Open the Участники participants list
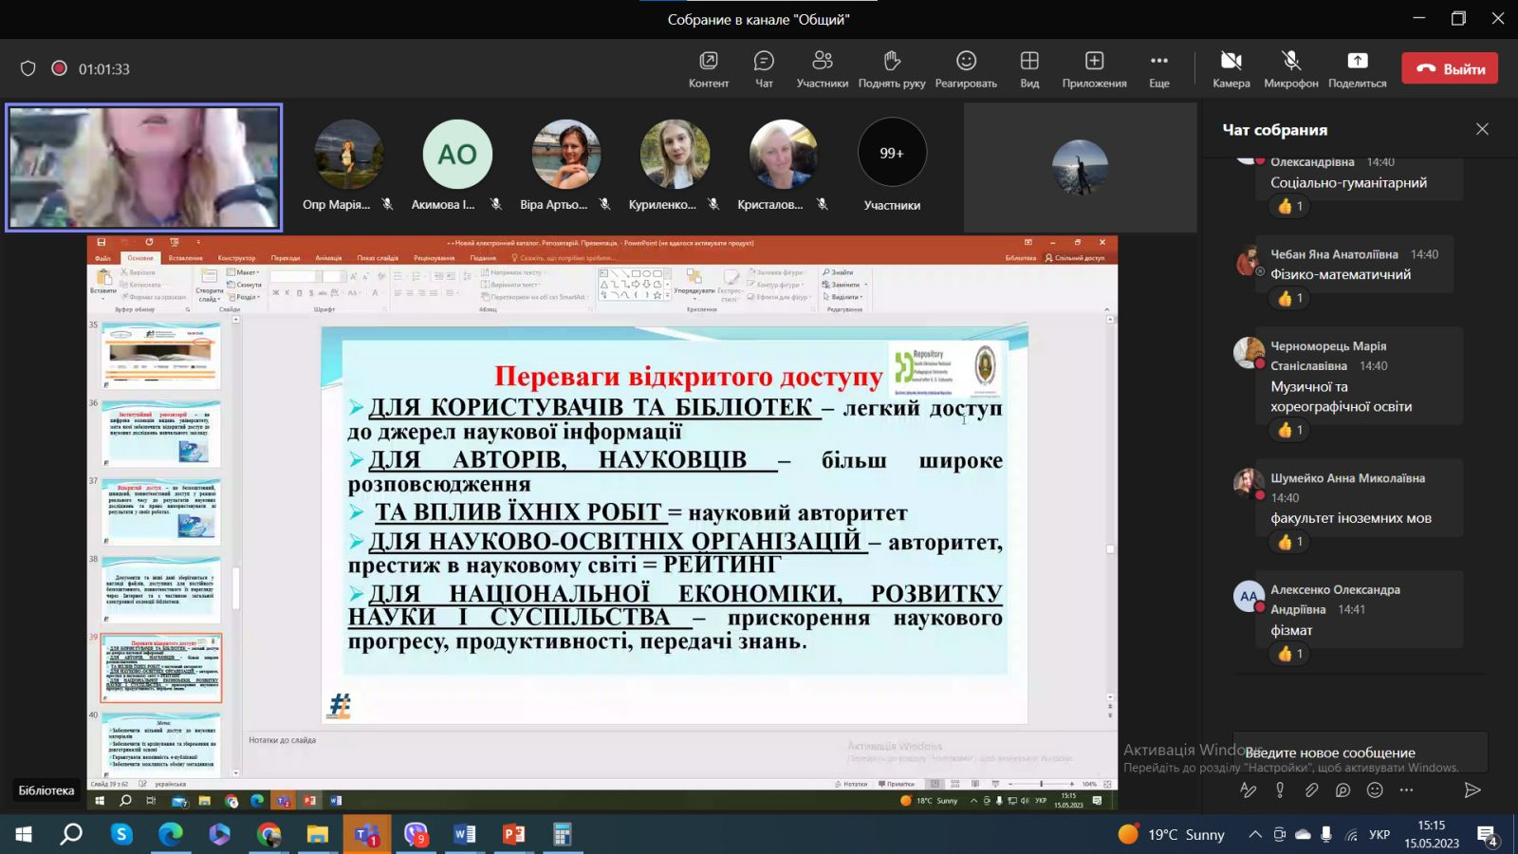Image resolution: width=1518 pixels, height=854 pixels. [822, 62]
